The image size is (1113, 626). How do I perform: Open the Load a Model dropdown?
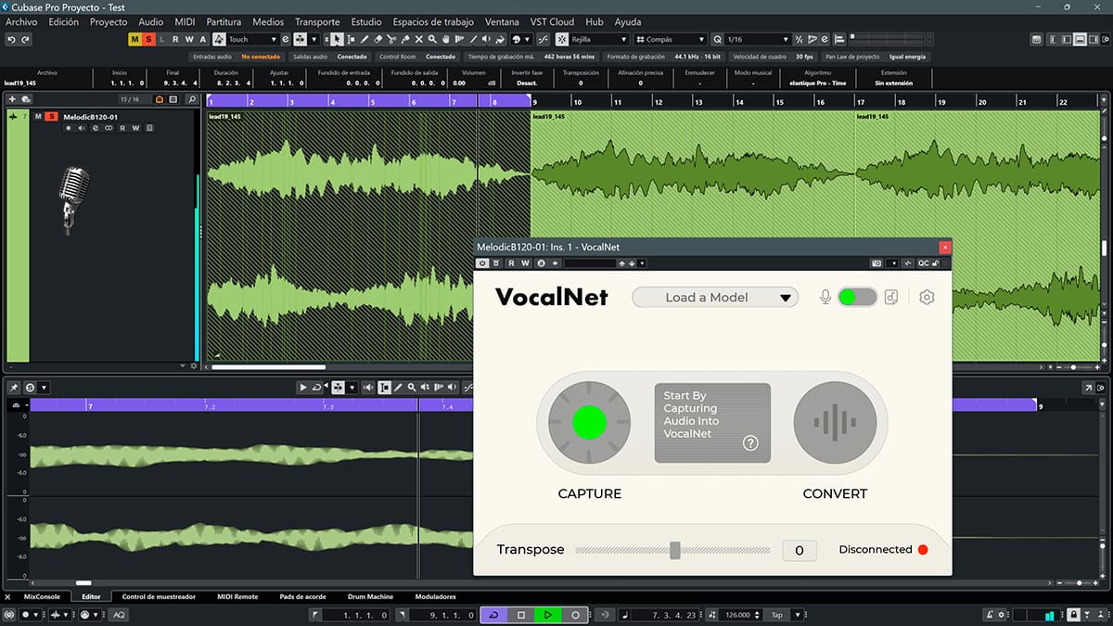pos(715,298)
